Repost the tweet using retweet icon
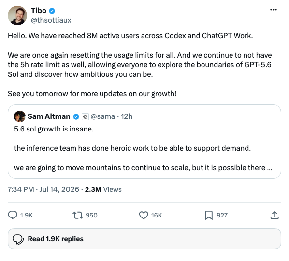 click(x=78, y=215)
